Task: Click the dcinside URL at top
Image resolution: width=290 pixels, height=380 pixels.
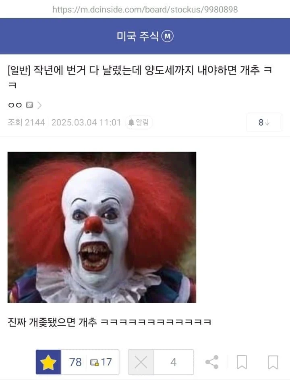Action: (145, 9)
